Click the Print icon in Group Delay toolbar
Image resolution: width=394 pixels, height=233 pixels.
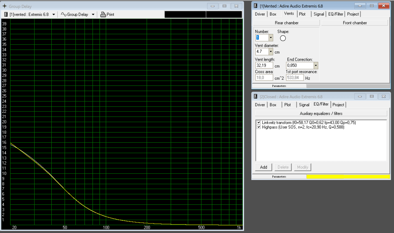coord(103,14)
